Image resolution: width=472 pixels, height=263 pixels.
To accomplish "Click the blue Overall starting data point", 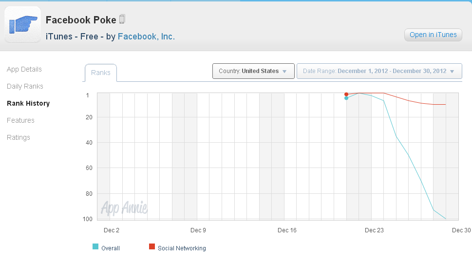I will (x=346, y=98).
